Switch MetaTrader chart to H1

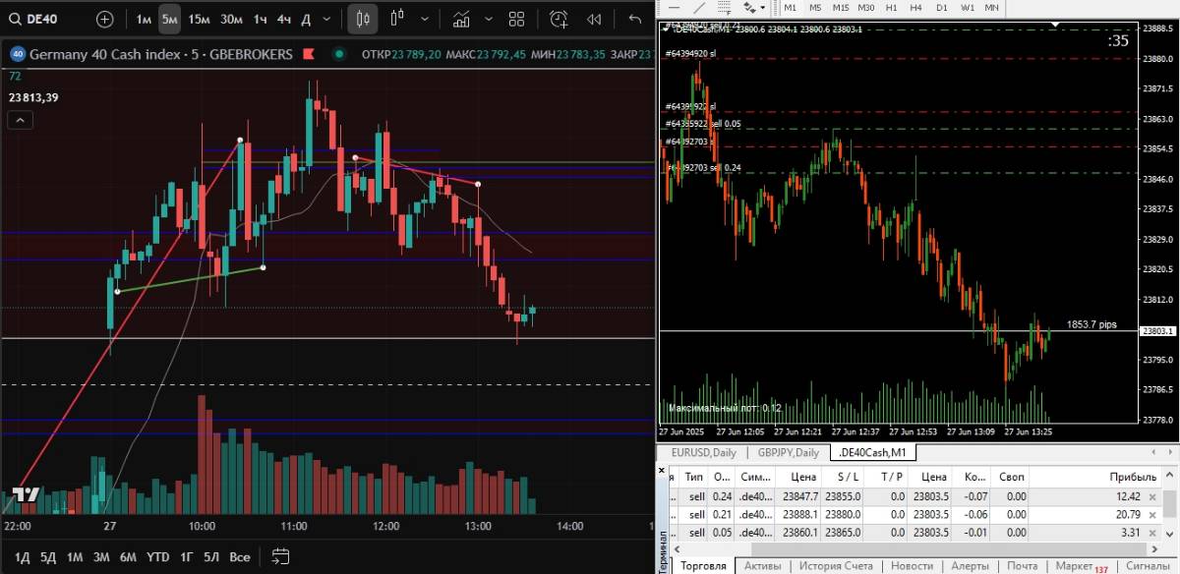[x=892, y=7]
